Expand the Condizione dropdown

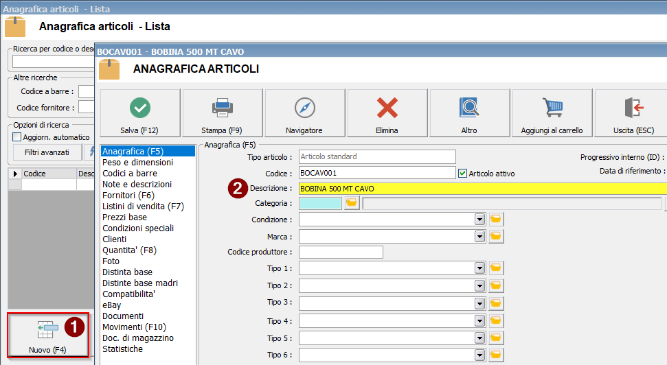click(x=479, y=220)
